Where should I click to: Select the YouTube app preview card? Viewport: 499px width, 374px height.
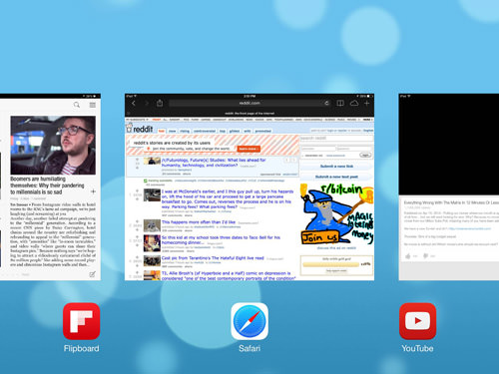coord(449,187)
